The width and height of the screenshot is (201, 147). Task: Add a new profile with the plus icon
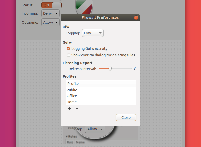[69, 109]
